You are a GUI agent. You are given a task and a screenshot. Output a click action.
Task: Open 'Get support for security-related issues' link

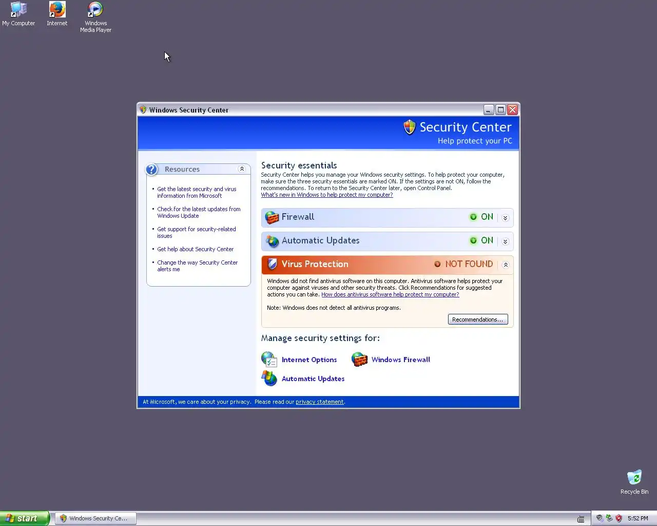(197, 232)
